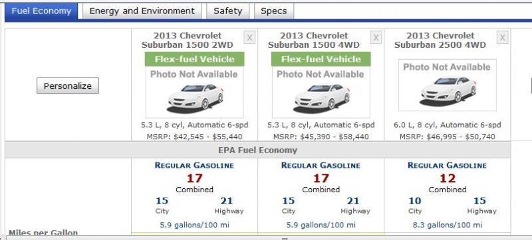Screen dimensions: 532x240
Task: Click the Flex-fuel Vehicle badge on the 1500 4WD
Action: click(x=321, y=59)
